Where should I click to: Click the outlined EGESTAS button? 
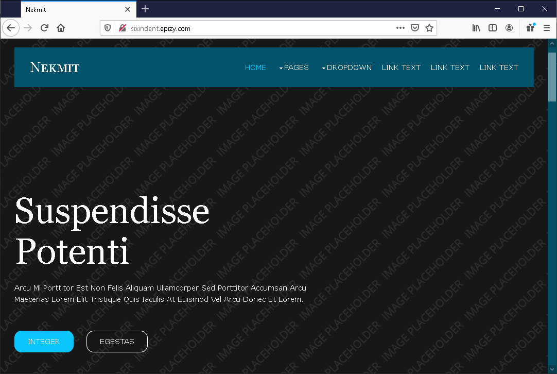117,342
